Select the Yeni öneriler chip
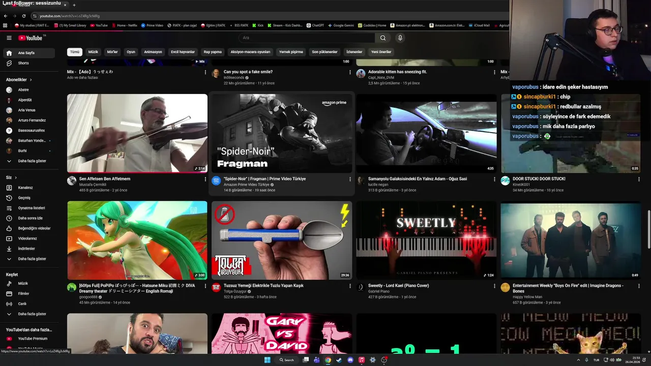The image size is (651, 366). [381, 52]
